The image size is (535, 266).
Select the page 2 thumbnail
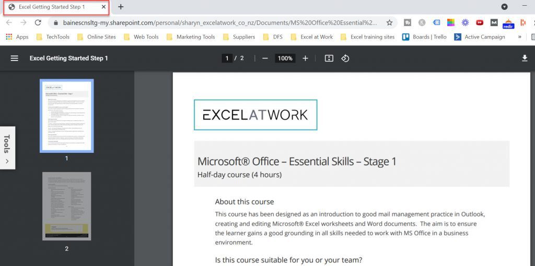[66, 206]
